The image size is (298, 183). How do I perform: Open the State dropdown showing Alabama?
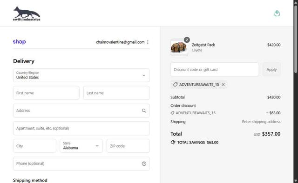tap(81, 146)
